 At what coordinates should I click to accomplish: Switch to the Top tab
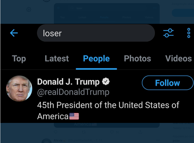click(x=19, y=59)
